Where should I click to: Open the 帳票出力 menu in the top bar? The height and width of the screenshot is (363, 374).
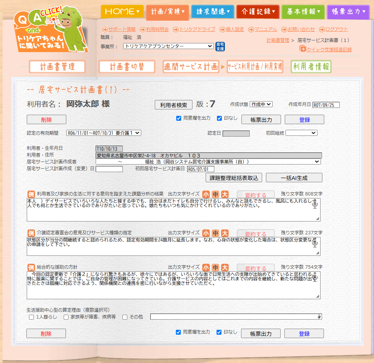347,11
